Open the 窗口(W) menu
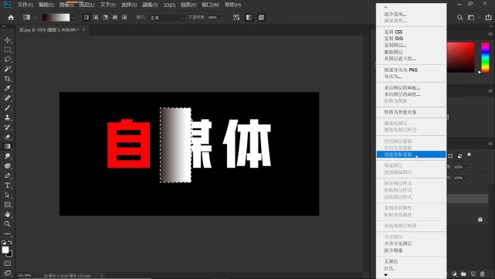The image size is (495, 279). point(210,5)
